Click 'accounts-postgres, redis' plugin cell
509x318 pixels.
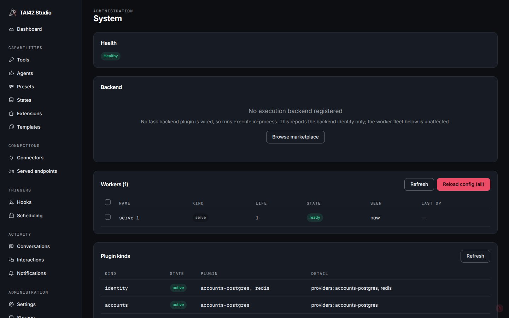(x=235, y=288)
